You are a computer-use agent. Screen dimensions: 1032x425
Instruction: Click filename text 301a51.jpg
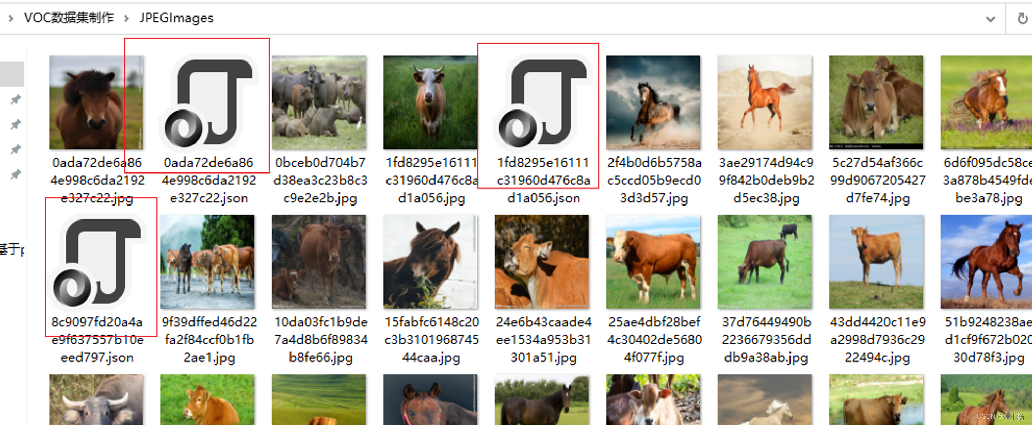point(543,358)
